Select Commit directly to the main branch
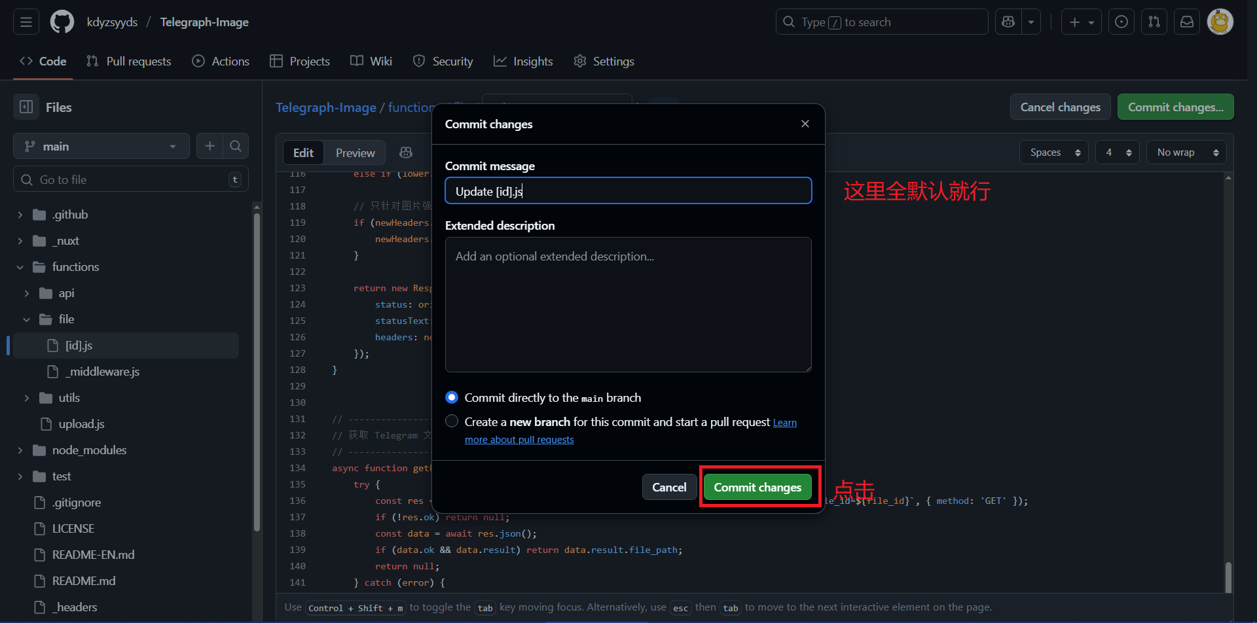 pyautogui.click(x=452, y=398)
